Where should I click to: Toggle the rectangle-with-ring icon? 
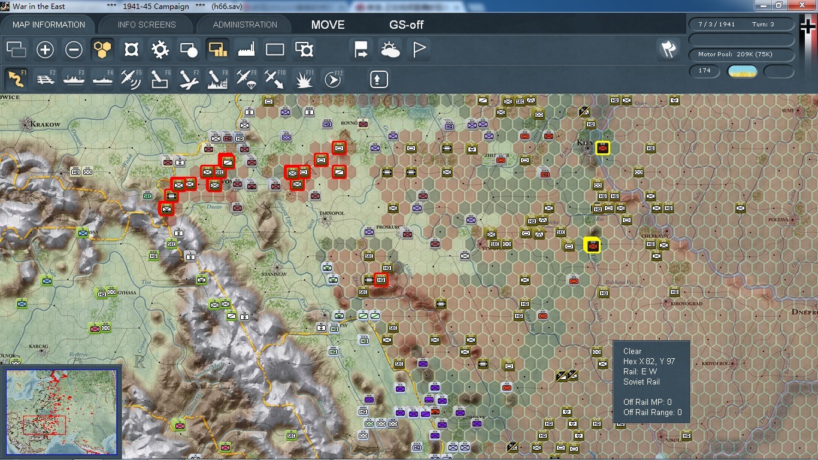tap(304, 49)
